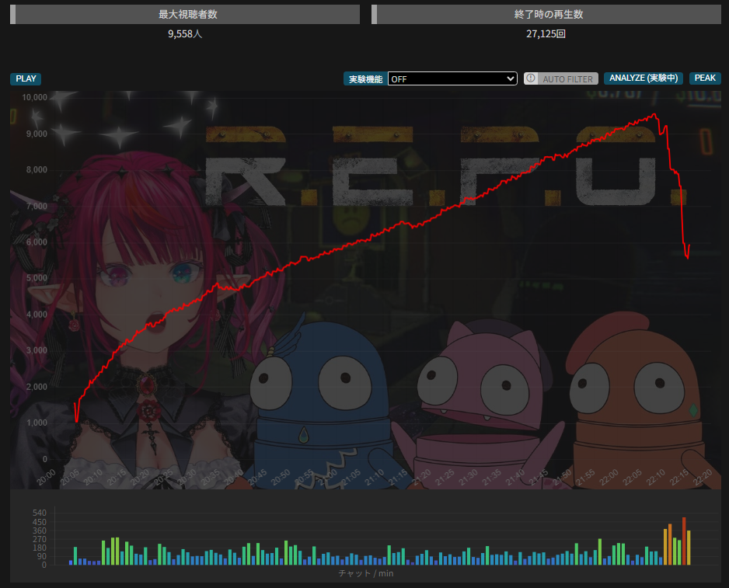Click the 終了時の再生数 header
729x588 pixels.
click(x=546, y=15)
